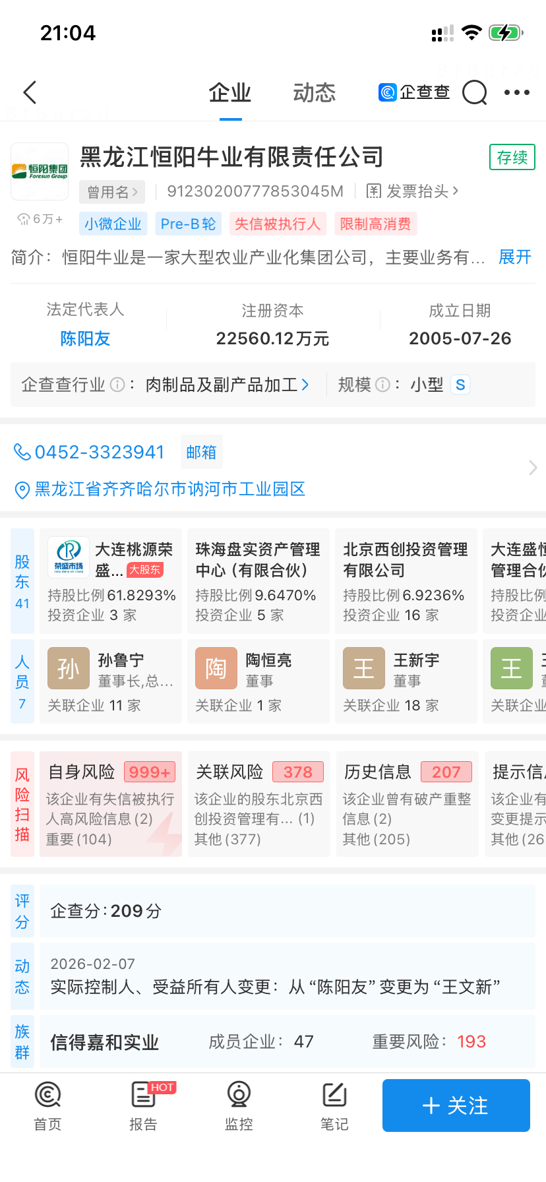Image resolution: width=546 pixels, height=1182 pixels.
Task: Tap the Pre-B轮 tag
Action: point(188,224)
